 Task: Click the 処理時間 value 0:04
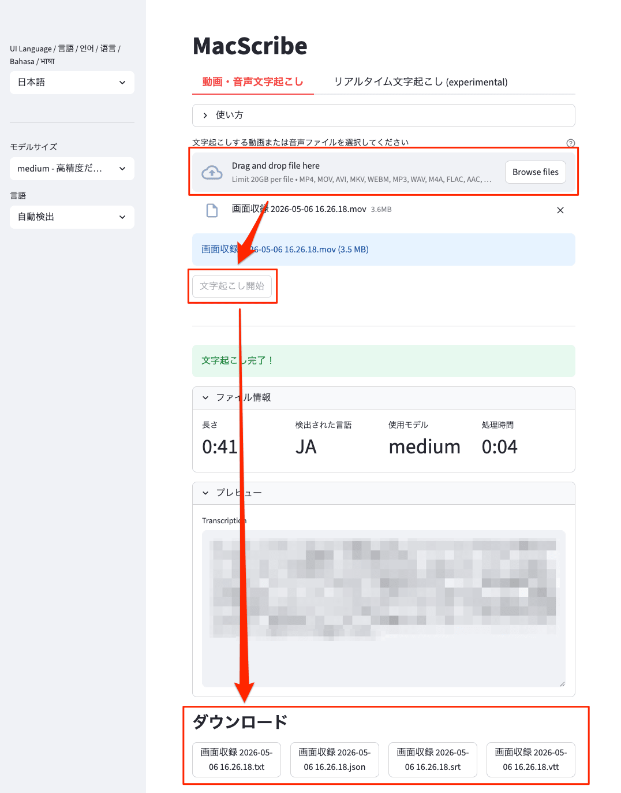(x=500, y=447)
